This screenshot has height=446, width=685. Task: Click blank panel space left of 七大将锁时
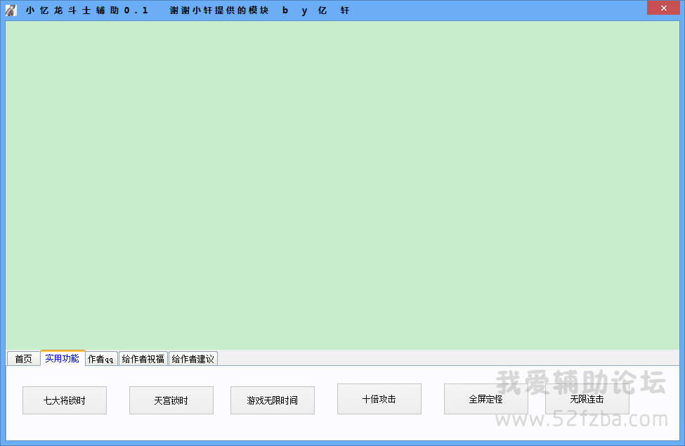coord(14,400)
